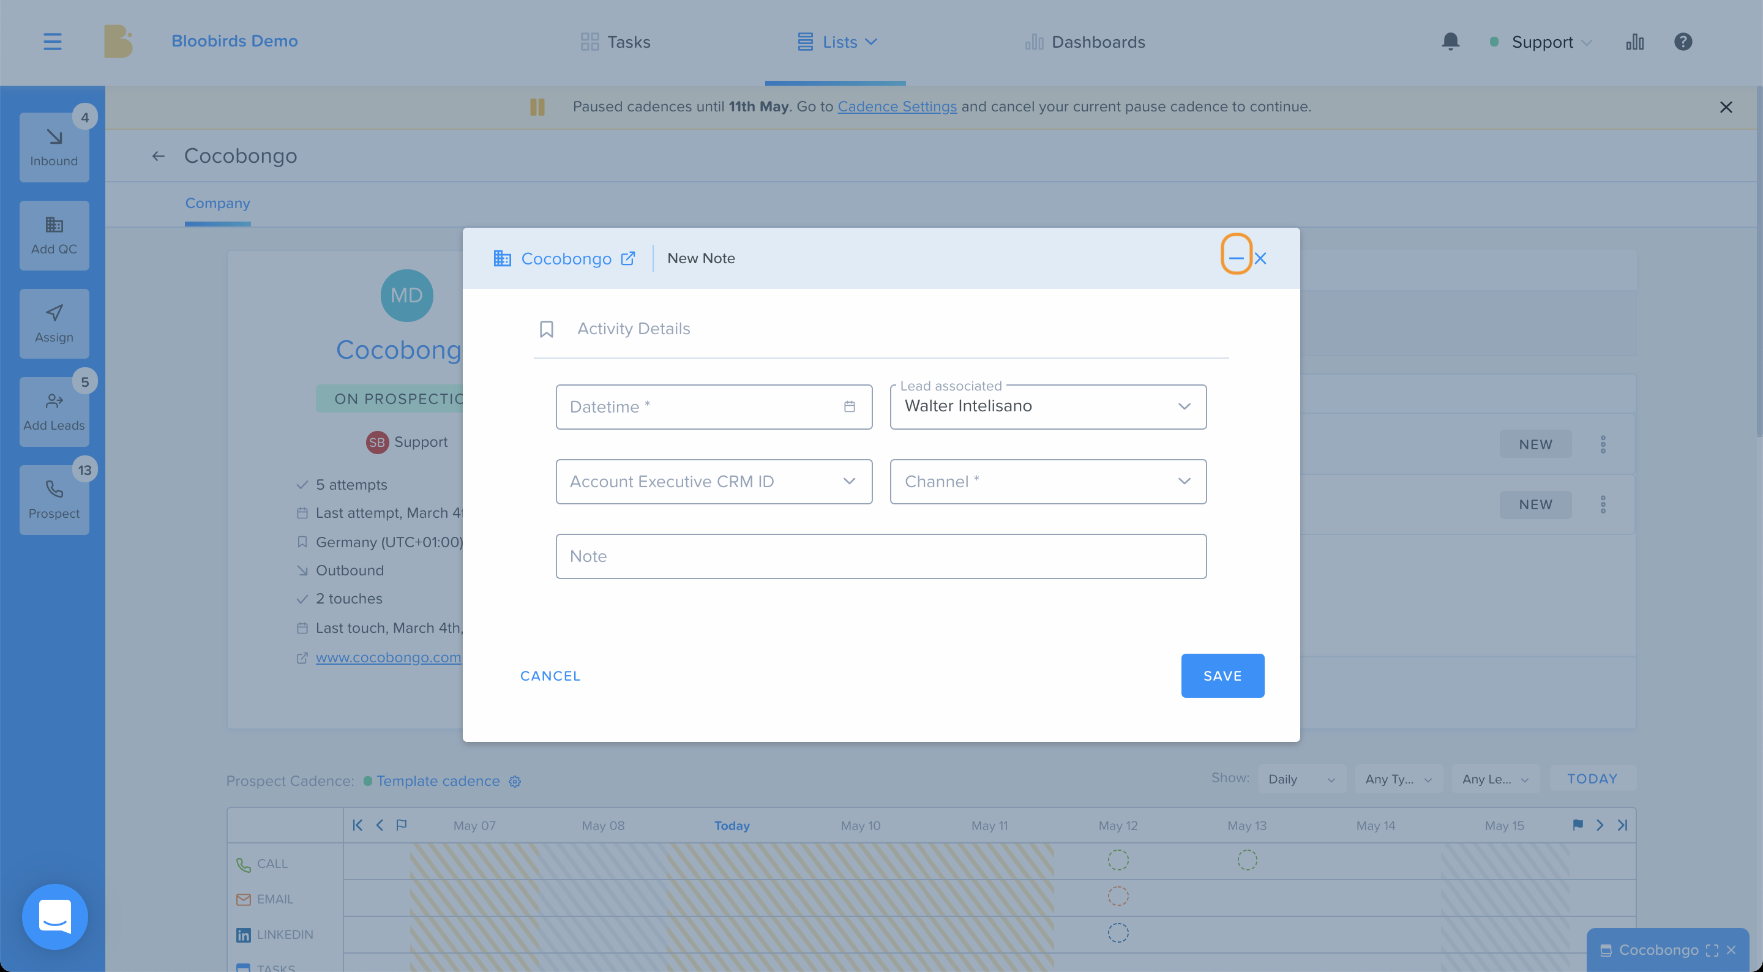
Task: Open options menu for first NEW lead
Action: point(1603,445)
